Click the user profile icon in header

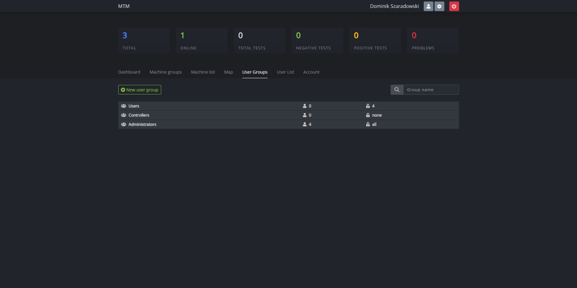click(x=428, y=6)
